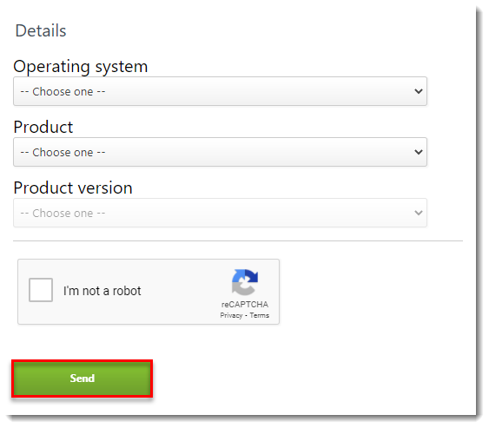Click the reCAPTCHA brand name text
This screenshot has width=489, height=428.
click(245, 304)
